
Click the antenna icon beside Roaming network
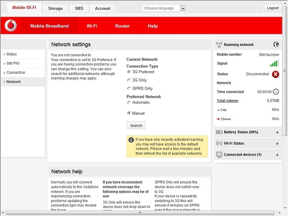pyautogui.click(x=219, y=45)
